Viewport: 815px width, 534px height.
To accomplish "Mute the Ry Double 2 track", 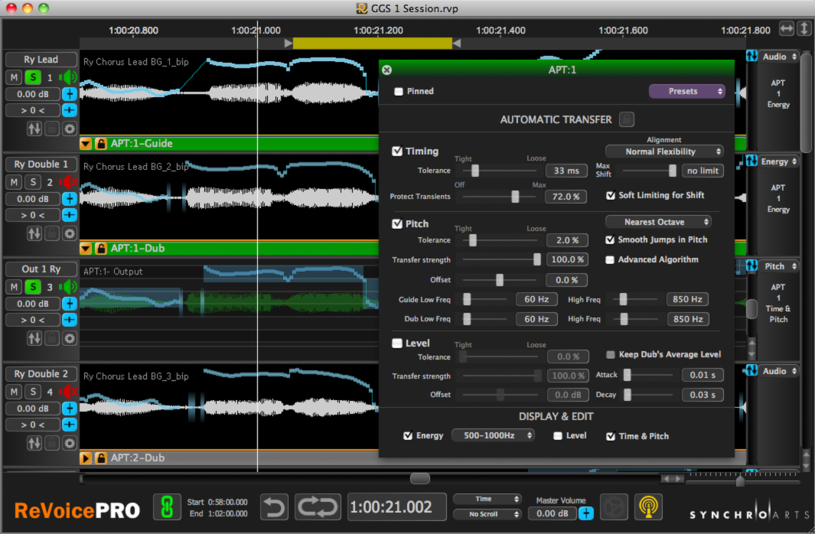I will pos(14,392).
